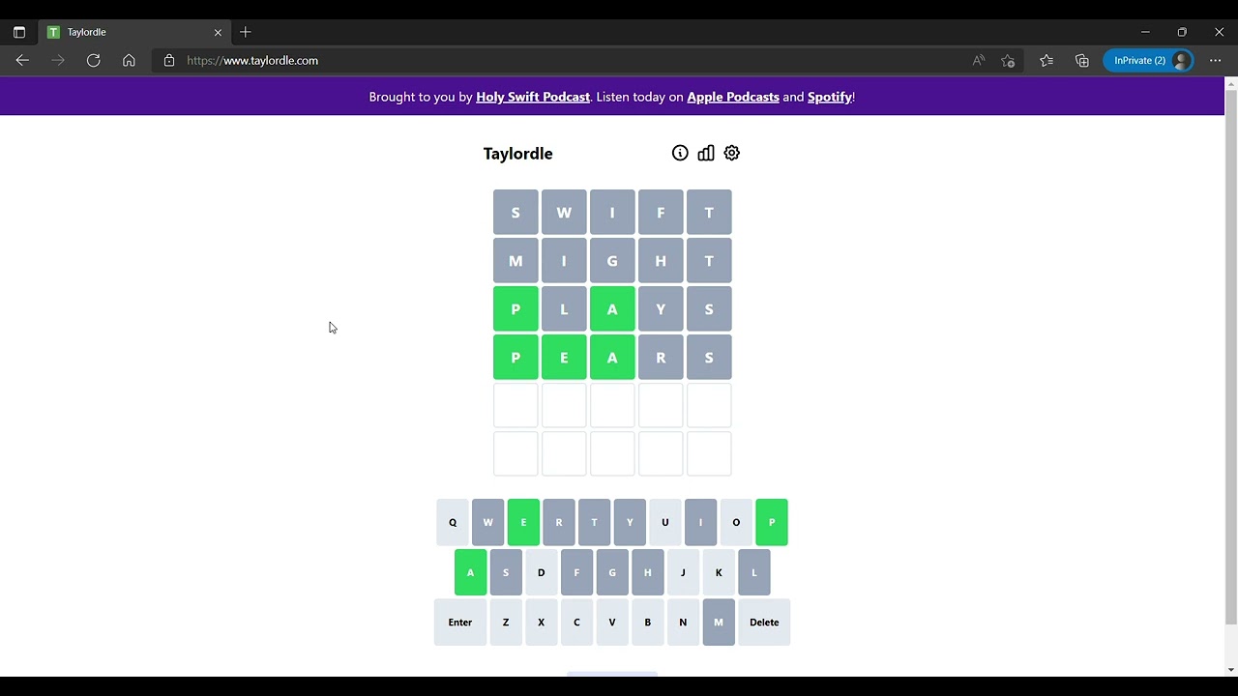The height and width of the screenshot is (696, 1238).
Task: Tap the G key on keyboard
Action: coord(612,572)
